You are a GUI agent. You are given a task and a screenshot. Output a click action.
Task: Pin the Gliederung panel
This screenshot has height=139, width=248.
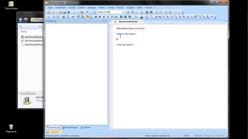(103, 21)
